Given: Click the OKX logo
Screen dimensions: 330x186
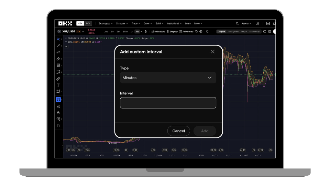Looking at the screenshot, I should pyautogui.click(x=65, y=23).
